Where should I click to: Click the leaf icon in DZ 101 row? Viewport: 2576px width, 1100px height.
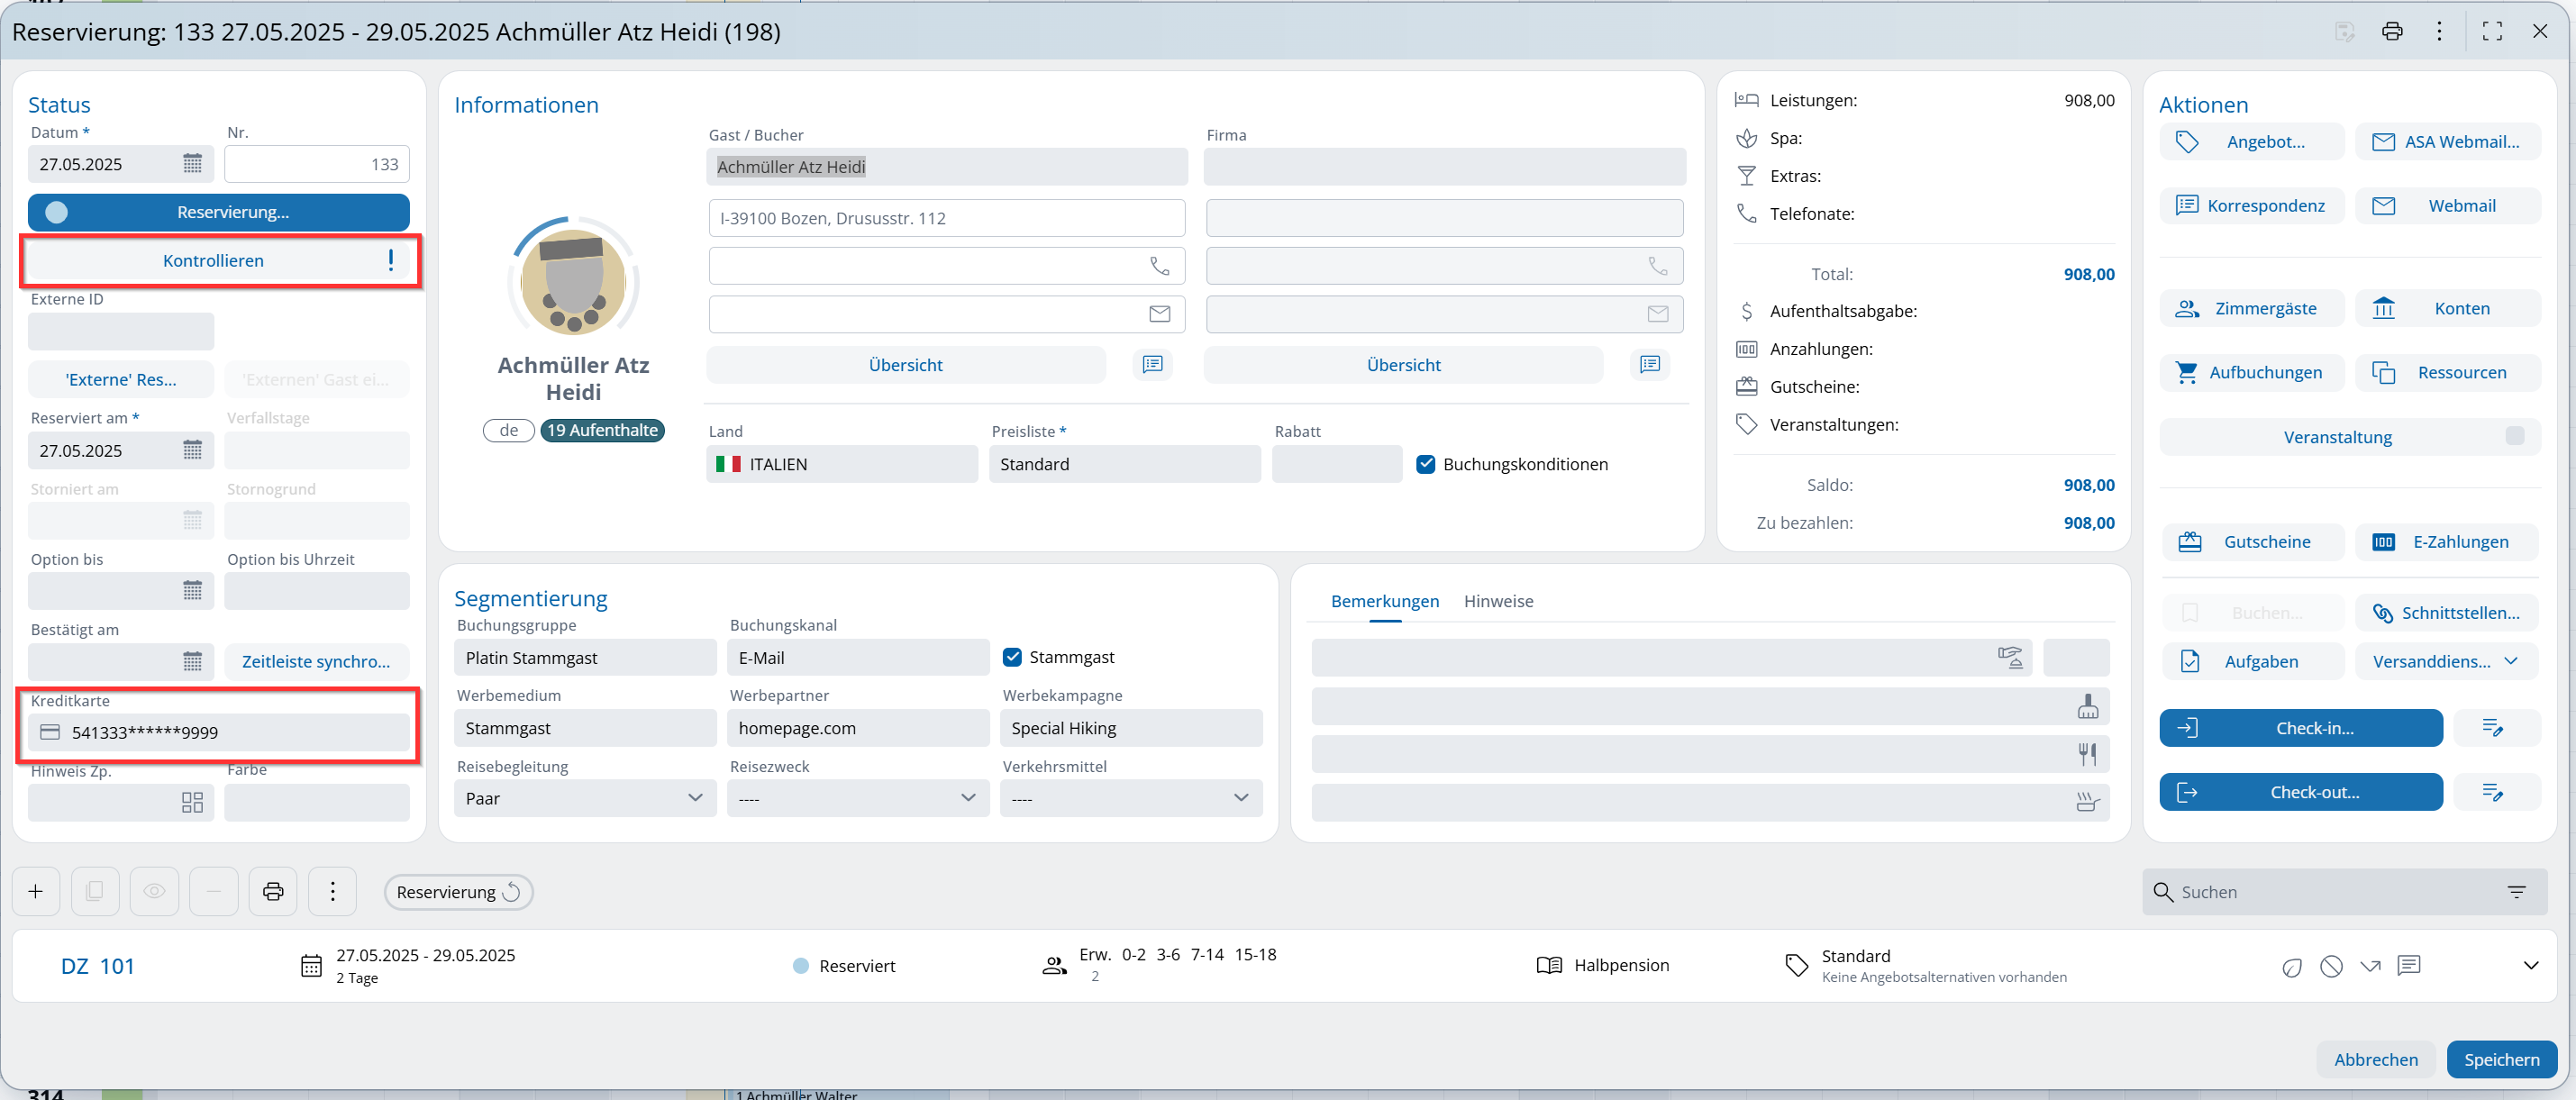[x=2291, y=966]
